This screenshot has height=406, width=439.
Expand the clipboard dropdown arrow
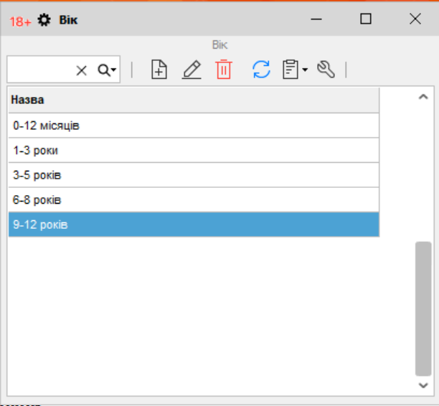click(x=305, y=70)
